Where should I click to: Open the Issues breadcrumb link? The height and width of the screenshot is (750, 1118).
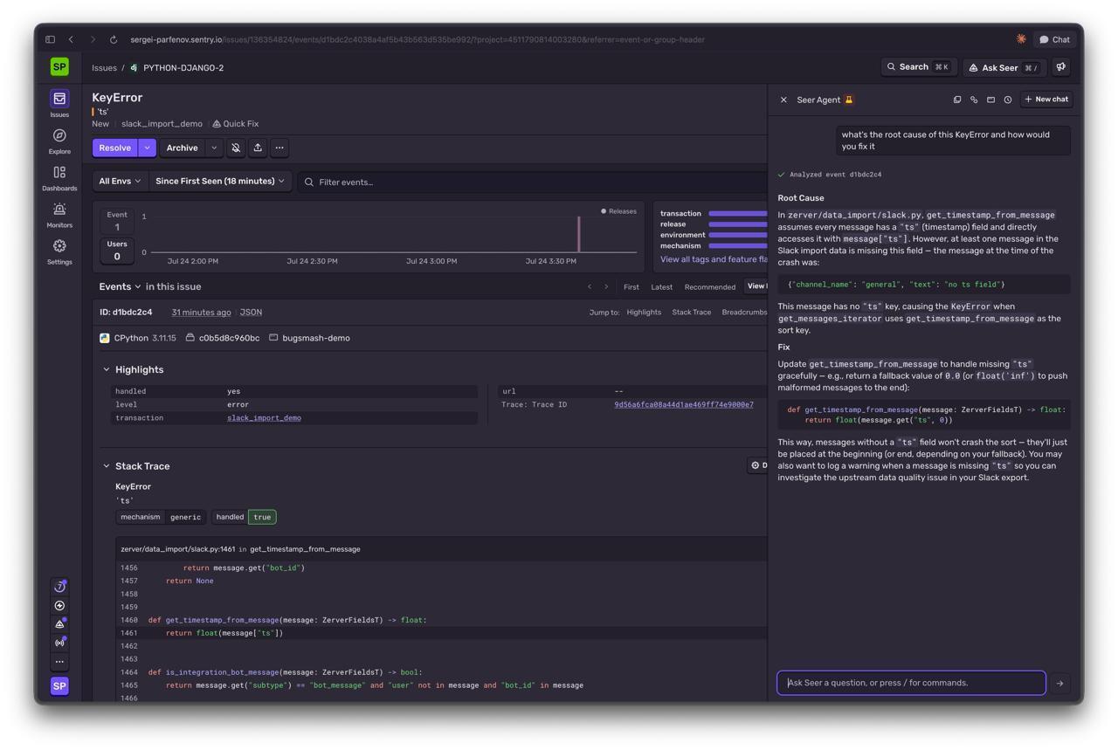(104, 67)
